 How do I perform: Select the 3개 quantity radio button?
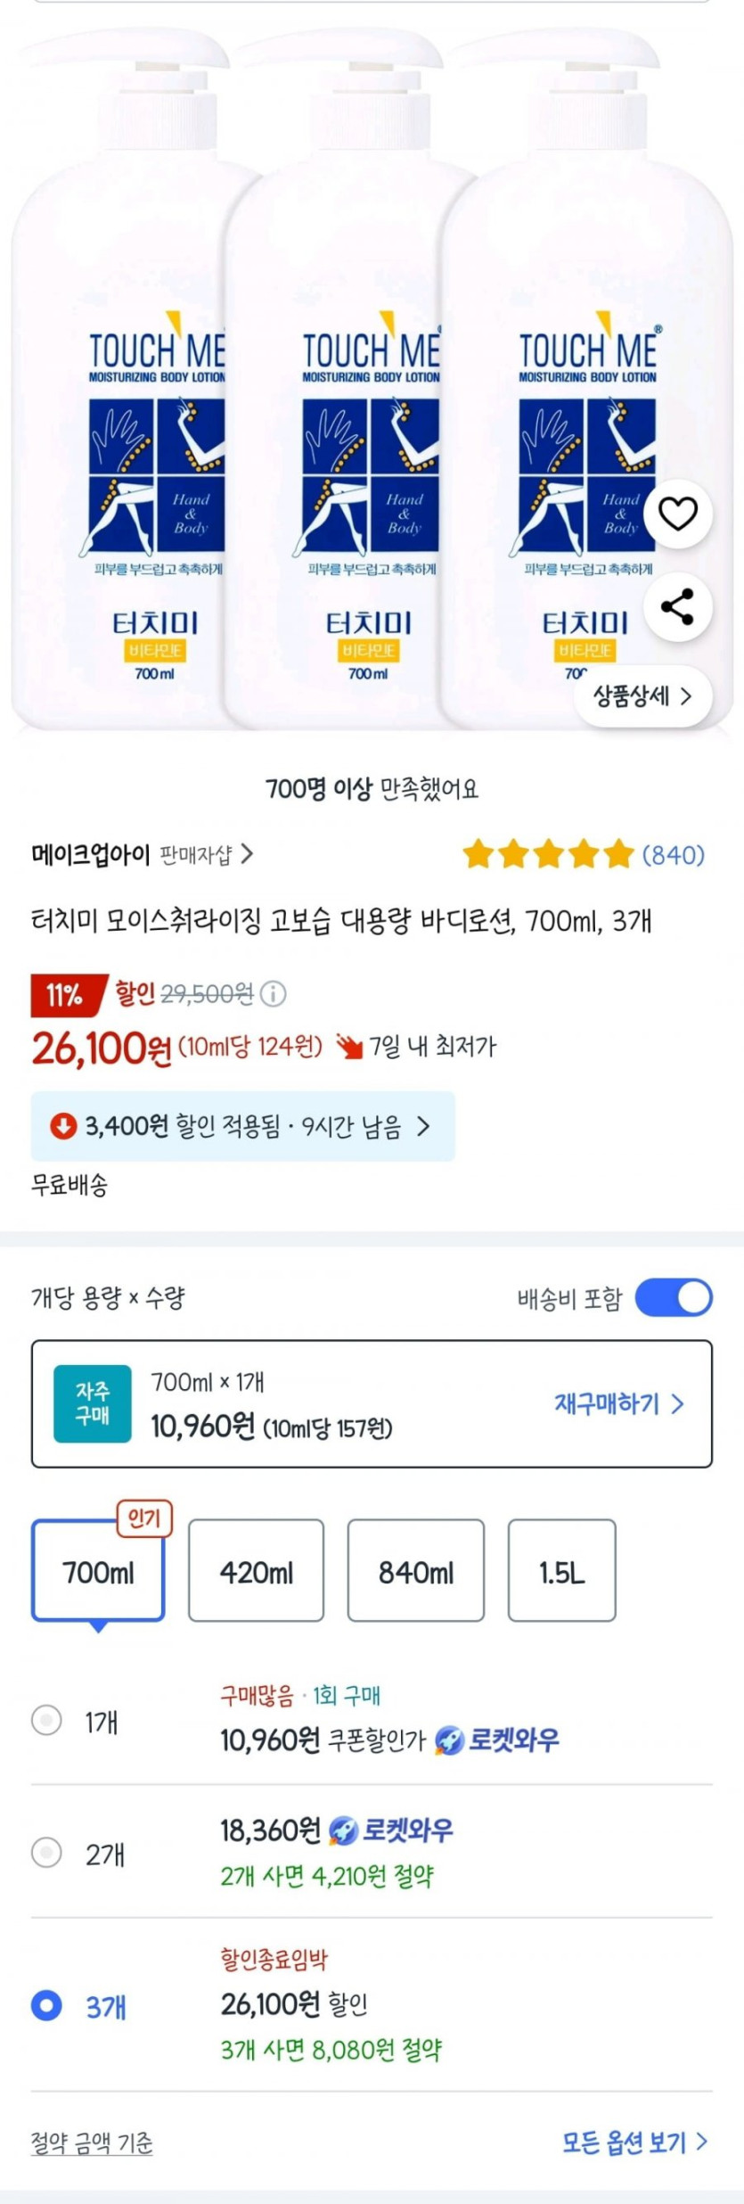coord(46,2006)
